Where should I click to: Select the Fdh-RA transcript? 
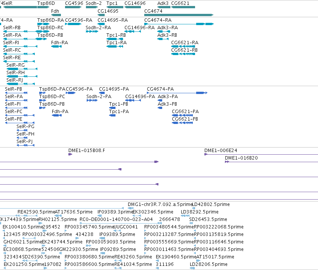tap(56, 46)
